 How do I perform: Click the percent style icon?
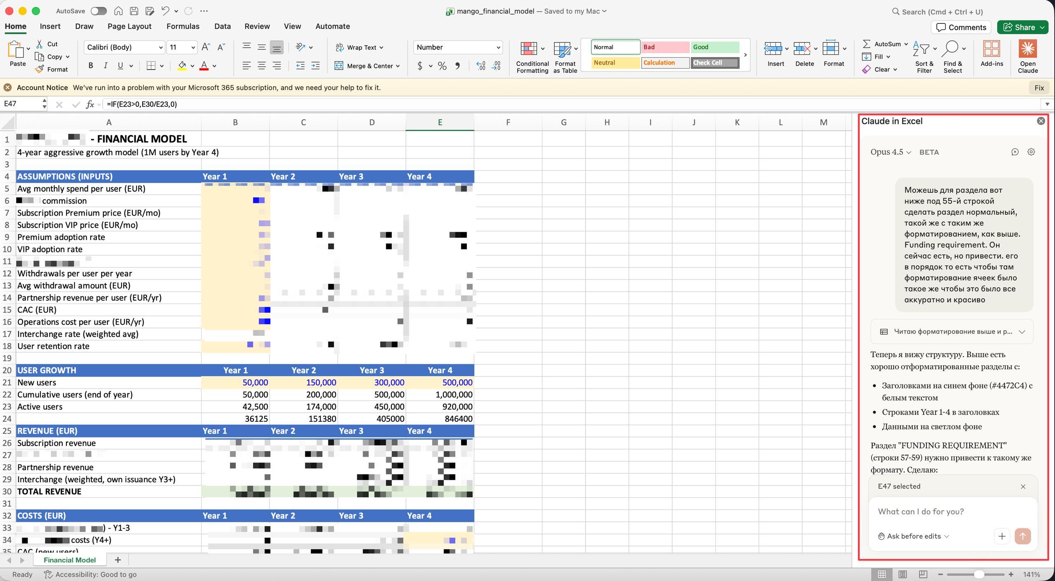442,66
